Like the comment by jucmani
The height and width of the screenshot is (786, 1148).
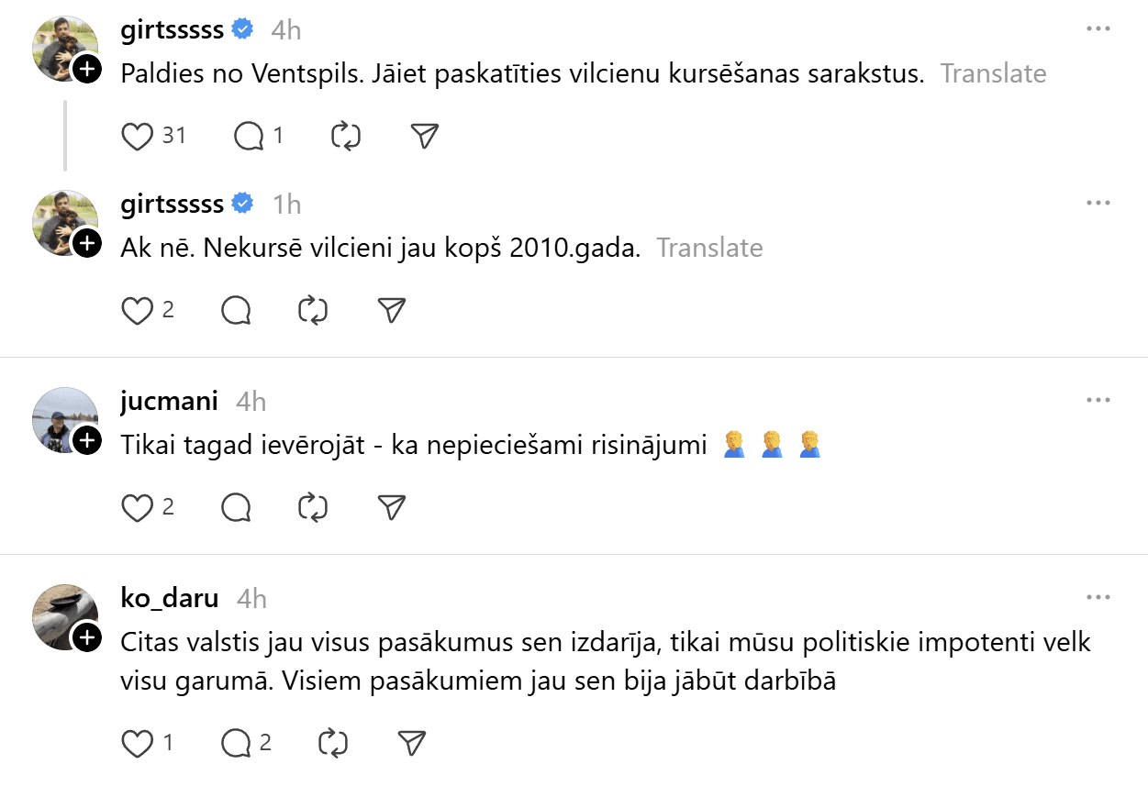click(x=138, y=507)
